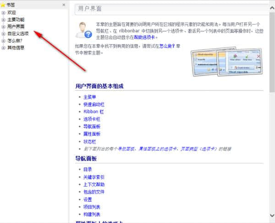Follow the Ribbon 栏 link

[93, 111]
